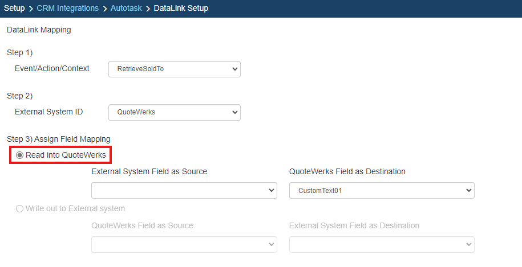Viewport: 522px width, 267px height.
Task: Click the Event/Action/Context label
Action: pyautogui.click(x=52, y=68)
